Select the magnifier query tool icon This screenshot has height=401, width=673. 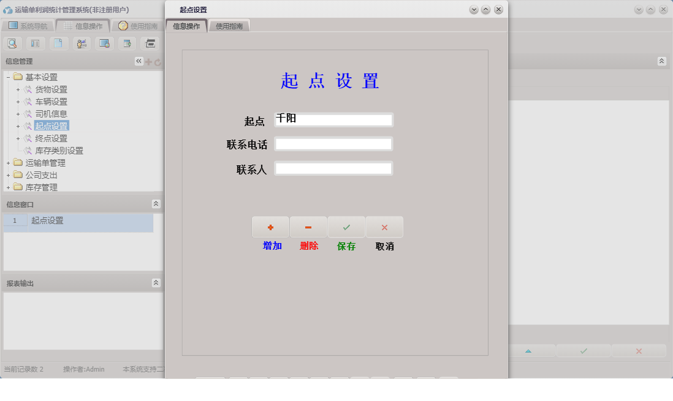tap(12, 43)
